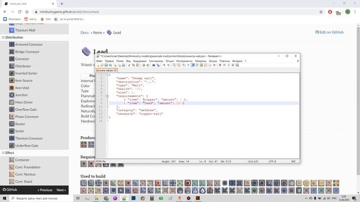Undo the last edit via toolbar arrow
The width and height of the screenshot is (360, 202).
tap(143, 65)
